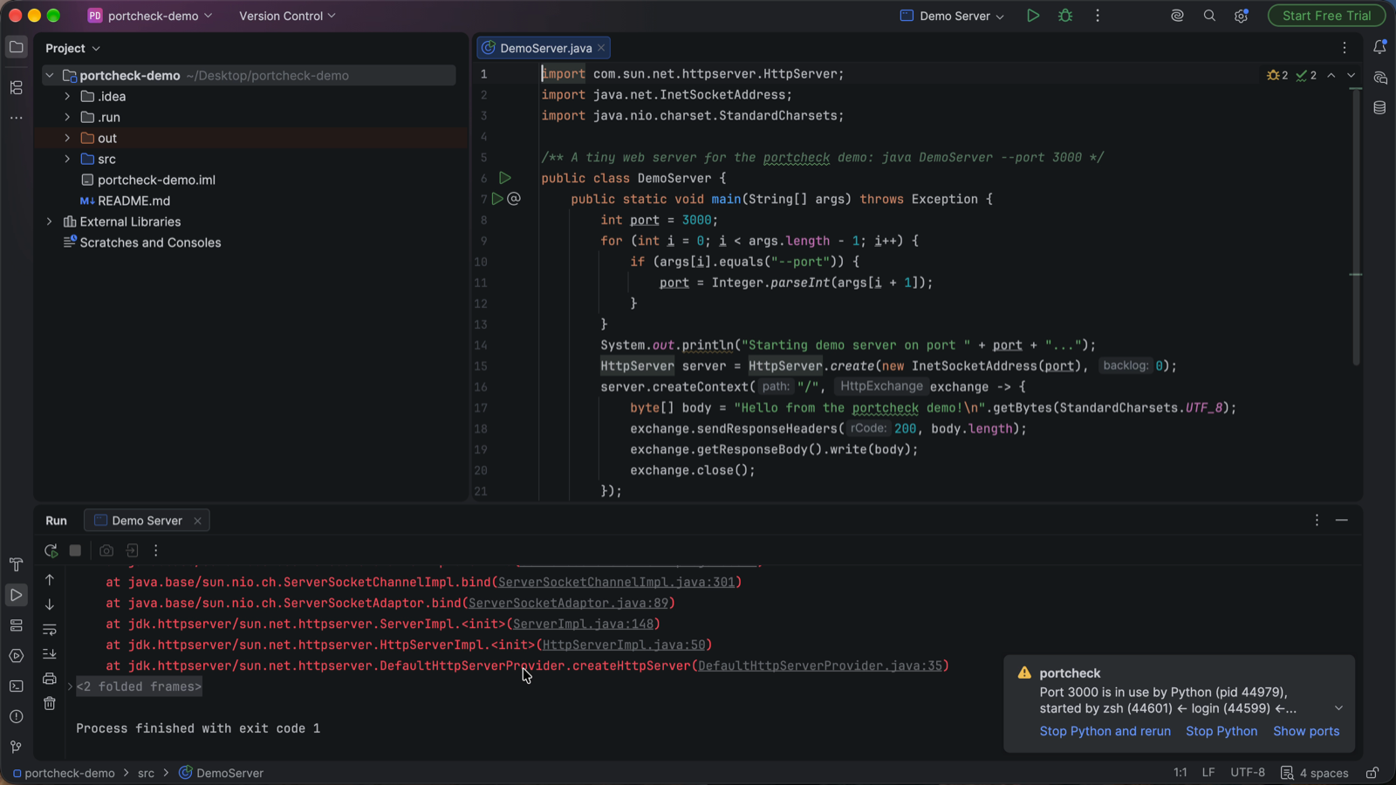Select the Demo Server run tab
The image size is (1396, 785).
coord(147,521)
